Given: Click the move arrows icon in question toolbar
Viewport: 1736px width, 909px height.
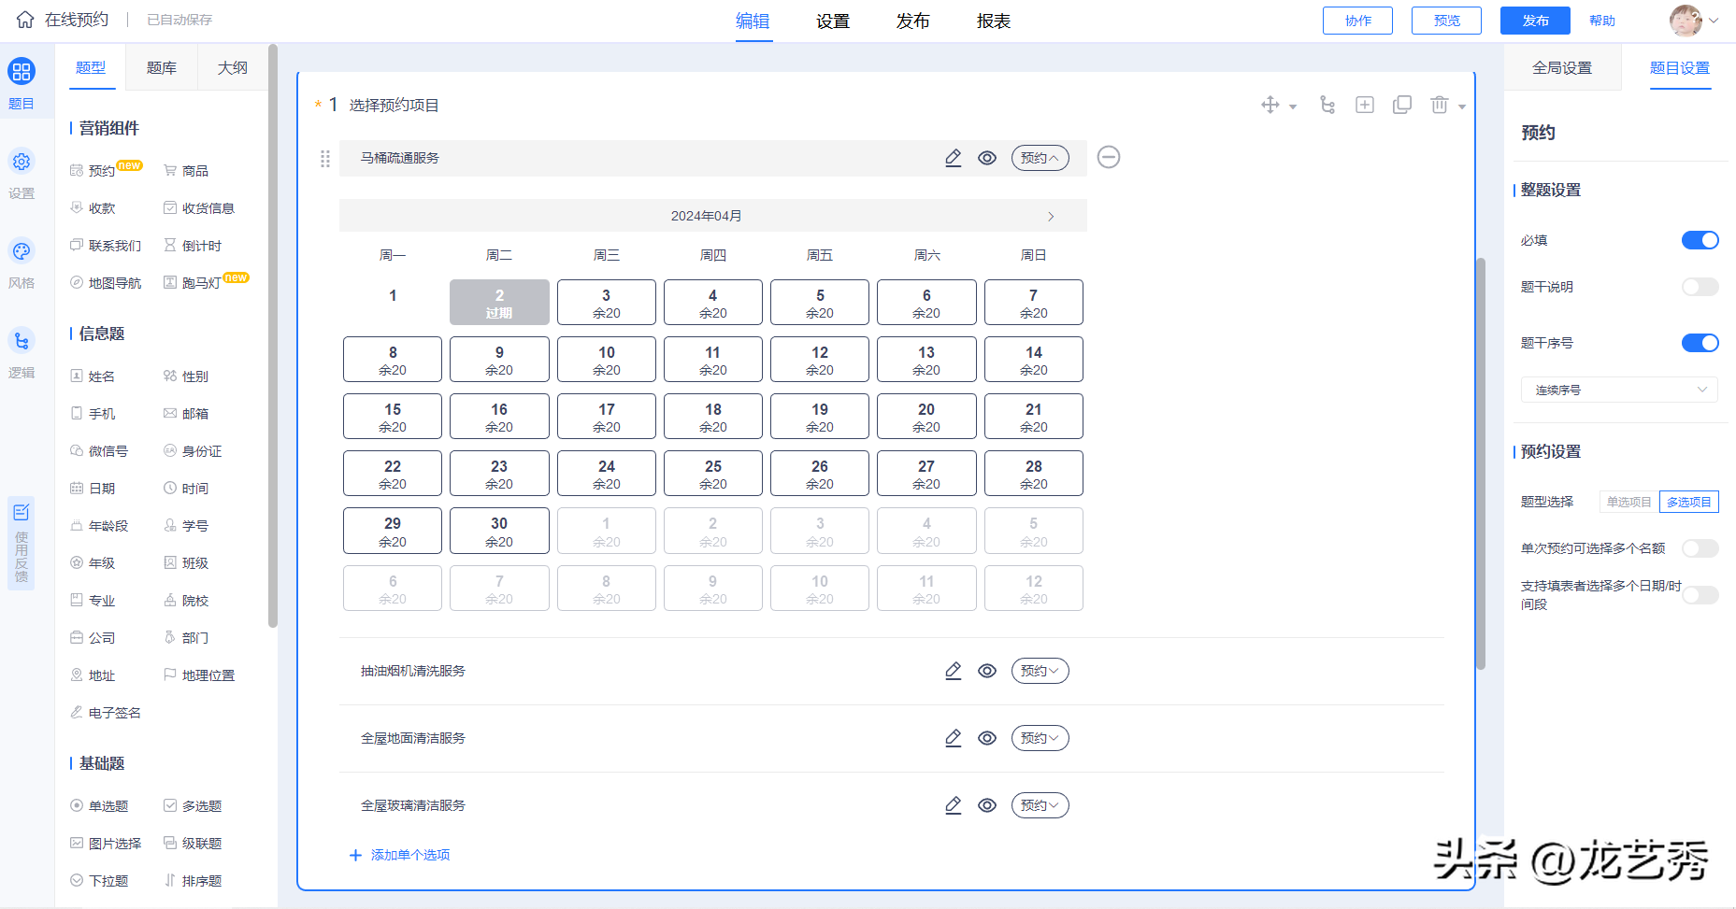Looking at the screenshot, I should pyautogui.click(x=1270, y=105).
